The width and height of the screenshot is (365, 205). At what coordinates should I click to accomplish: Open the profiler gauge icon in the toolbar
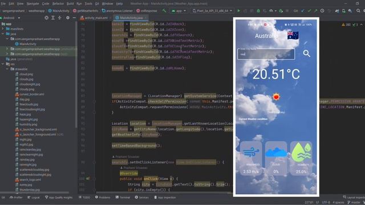click(x=271, y=11)
